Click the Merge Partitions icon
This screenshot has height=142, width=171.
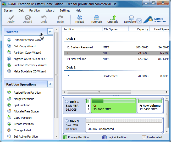[9, 99]
